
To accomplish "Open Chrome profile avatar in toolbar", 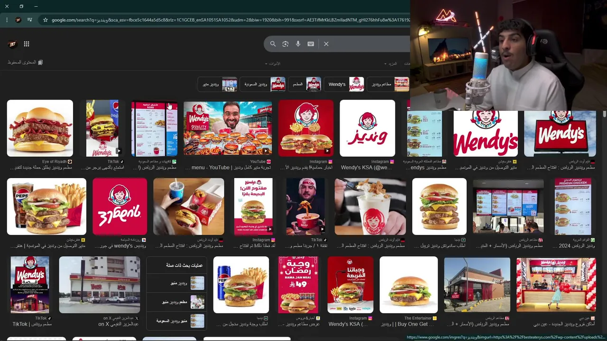I will [x=18, y=20].
